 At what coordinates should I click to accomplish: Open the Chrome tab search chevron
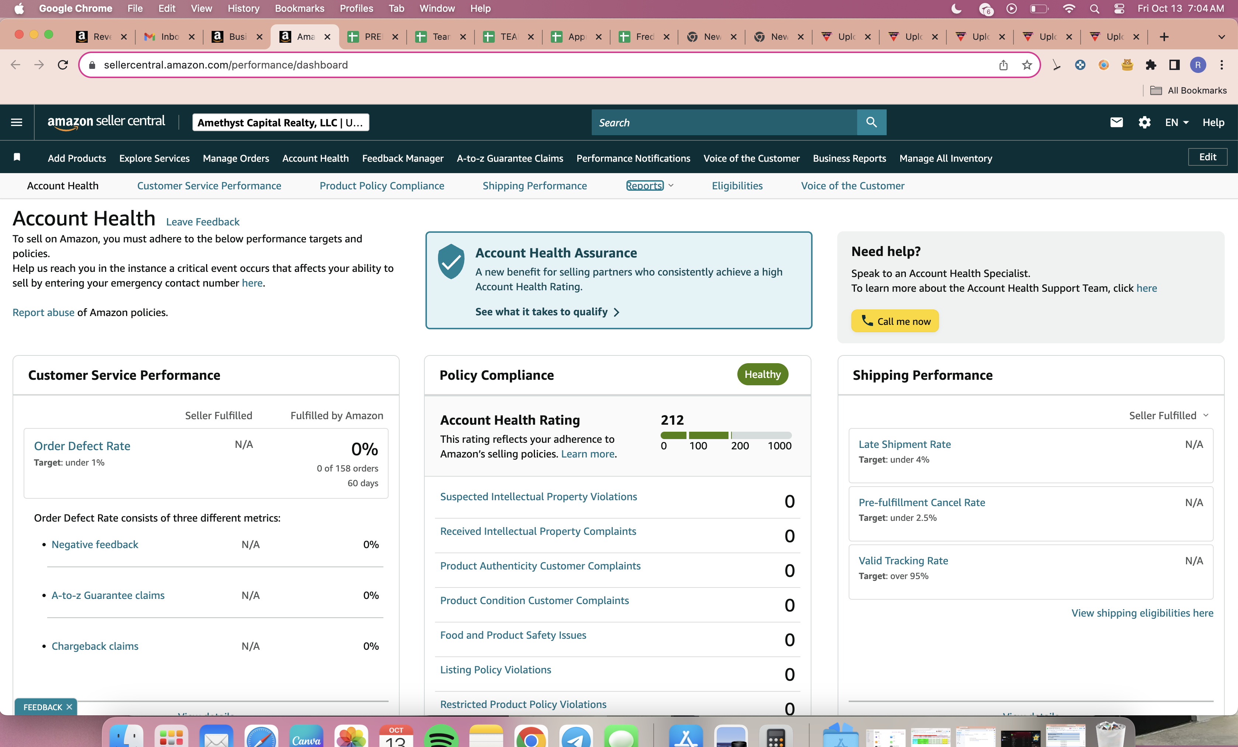coord(1221,36)
